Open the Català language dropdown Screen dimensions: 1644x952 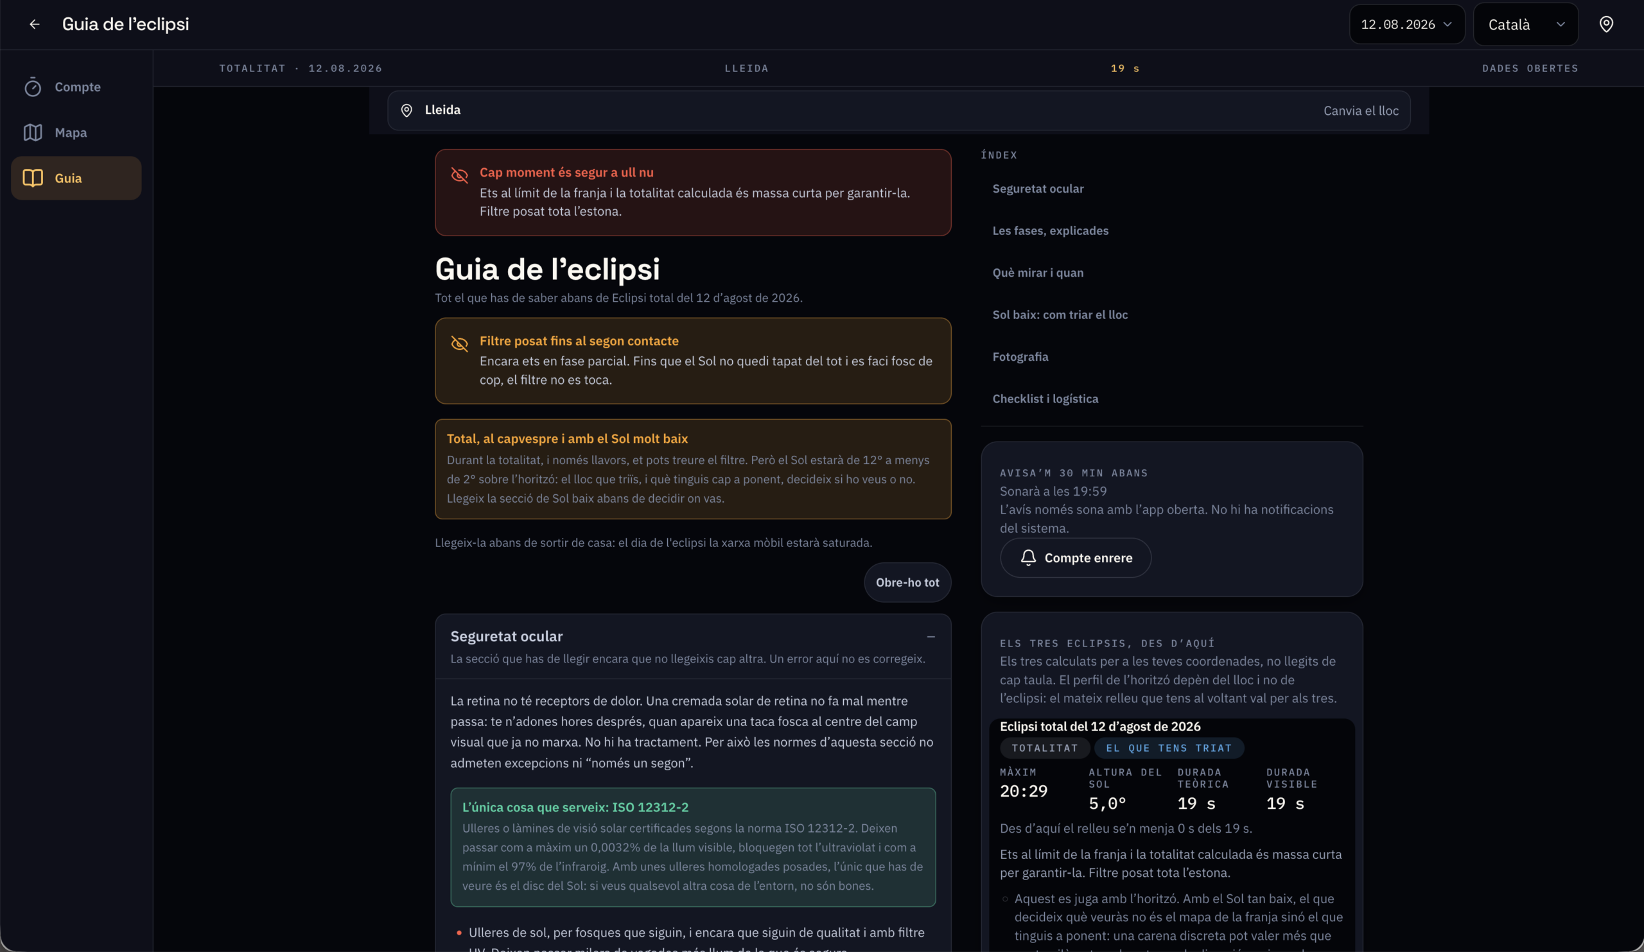pyautogui.click(x=1525, y=24)
